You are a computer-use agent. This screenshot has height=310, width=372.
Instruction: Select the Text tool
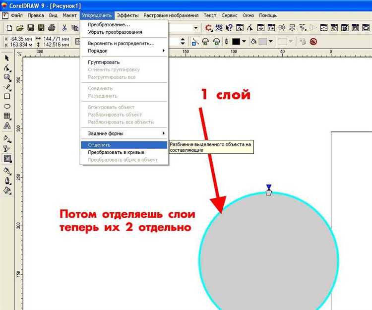coord(7,125)
